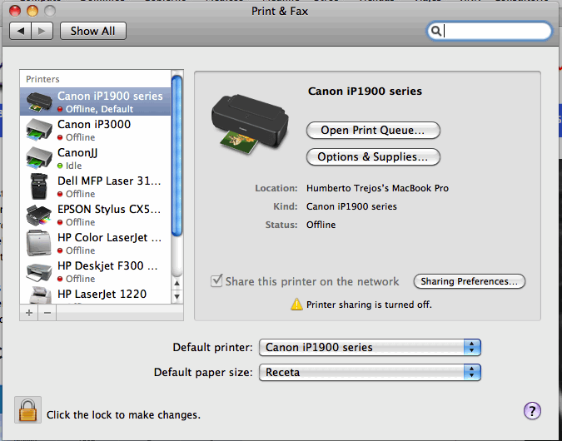Click the yellow minimize window button

coord(32,11)
